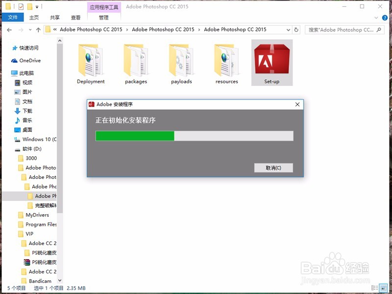Image resolution: width=392 pixels, height=294 pixels.
Task: Open the packages folder
Action: tap(136, 61)
